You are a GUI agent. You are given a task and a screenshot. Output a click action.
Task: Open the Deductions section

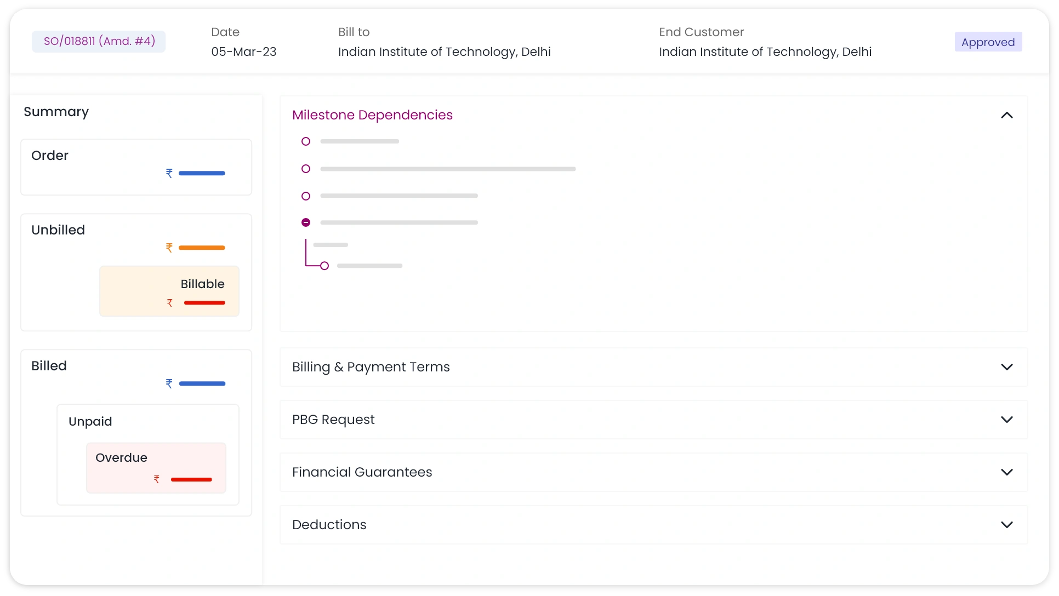coord(1006,525)
